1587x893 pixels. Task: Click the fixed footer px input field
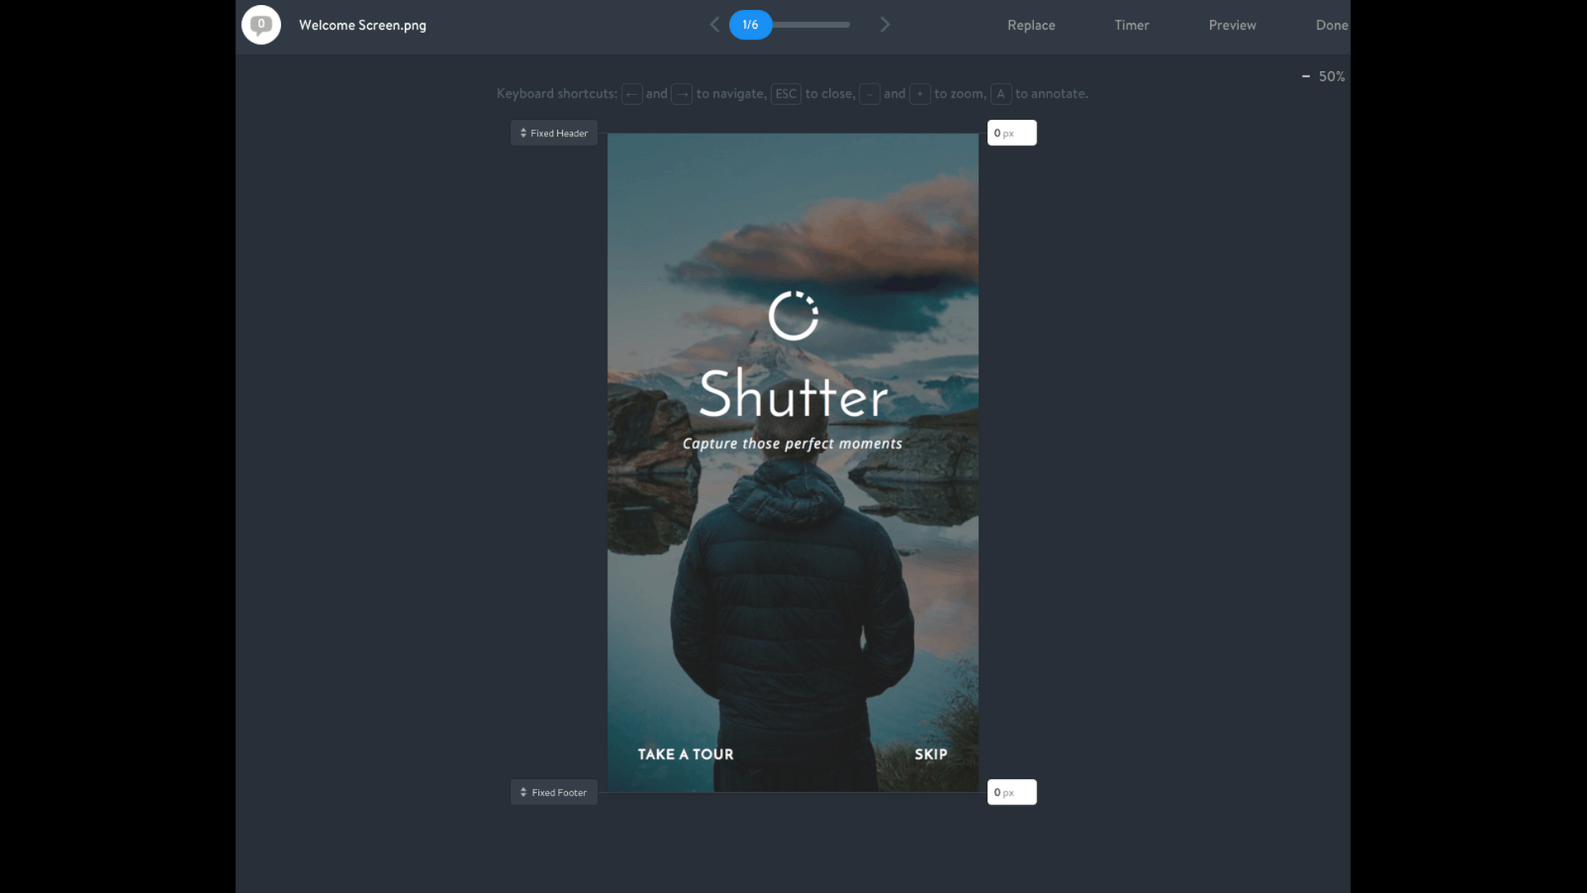[1012, 792]
